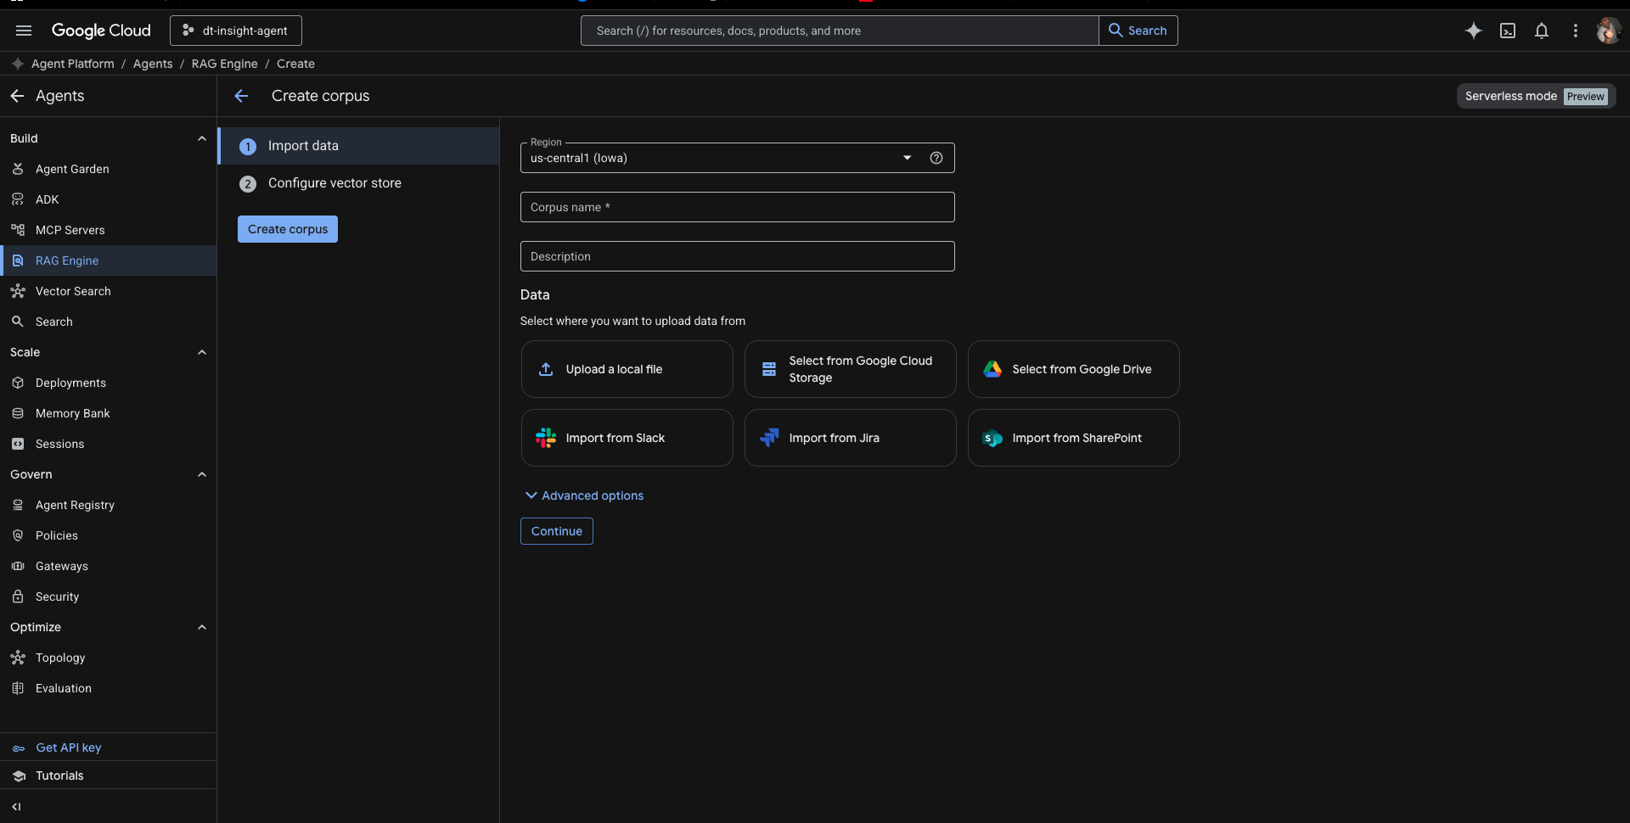
Task: Click the Create corpus button
Action: (x=288, y=229)
